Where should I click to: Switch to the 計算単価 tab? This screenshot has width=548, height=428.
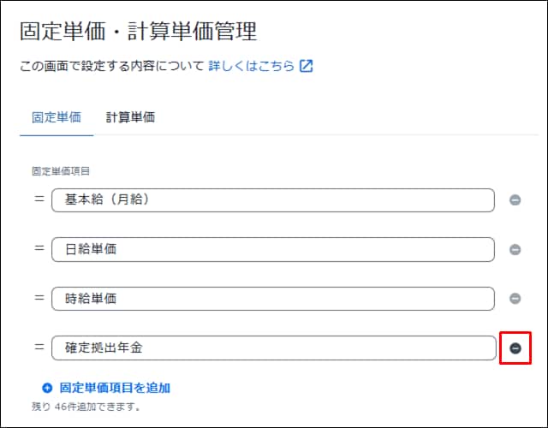coord(130,117)
